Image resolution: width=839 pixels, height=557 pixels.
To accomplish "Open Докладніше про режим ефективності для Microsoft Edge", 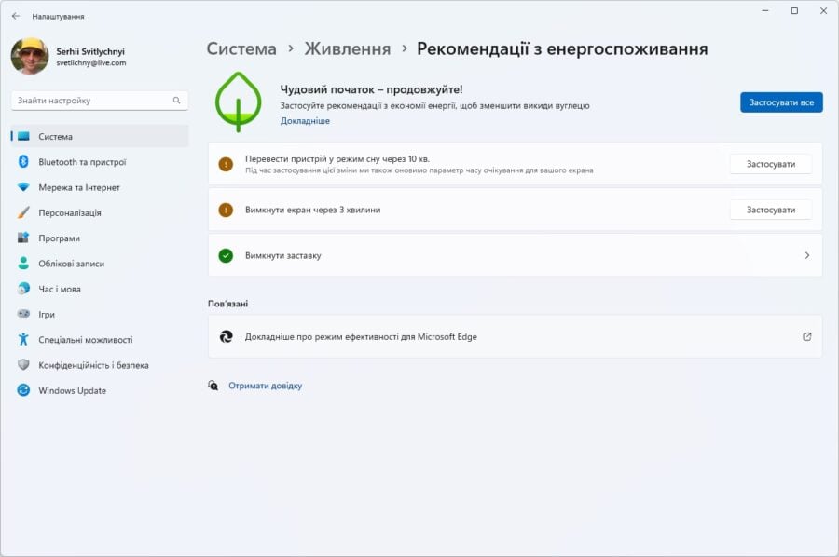I will click(x=515, y=337).
